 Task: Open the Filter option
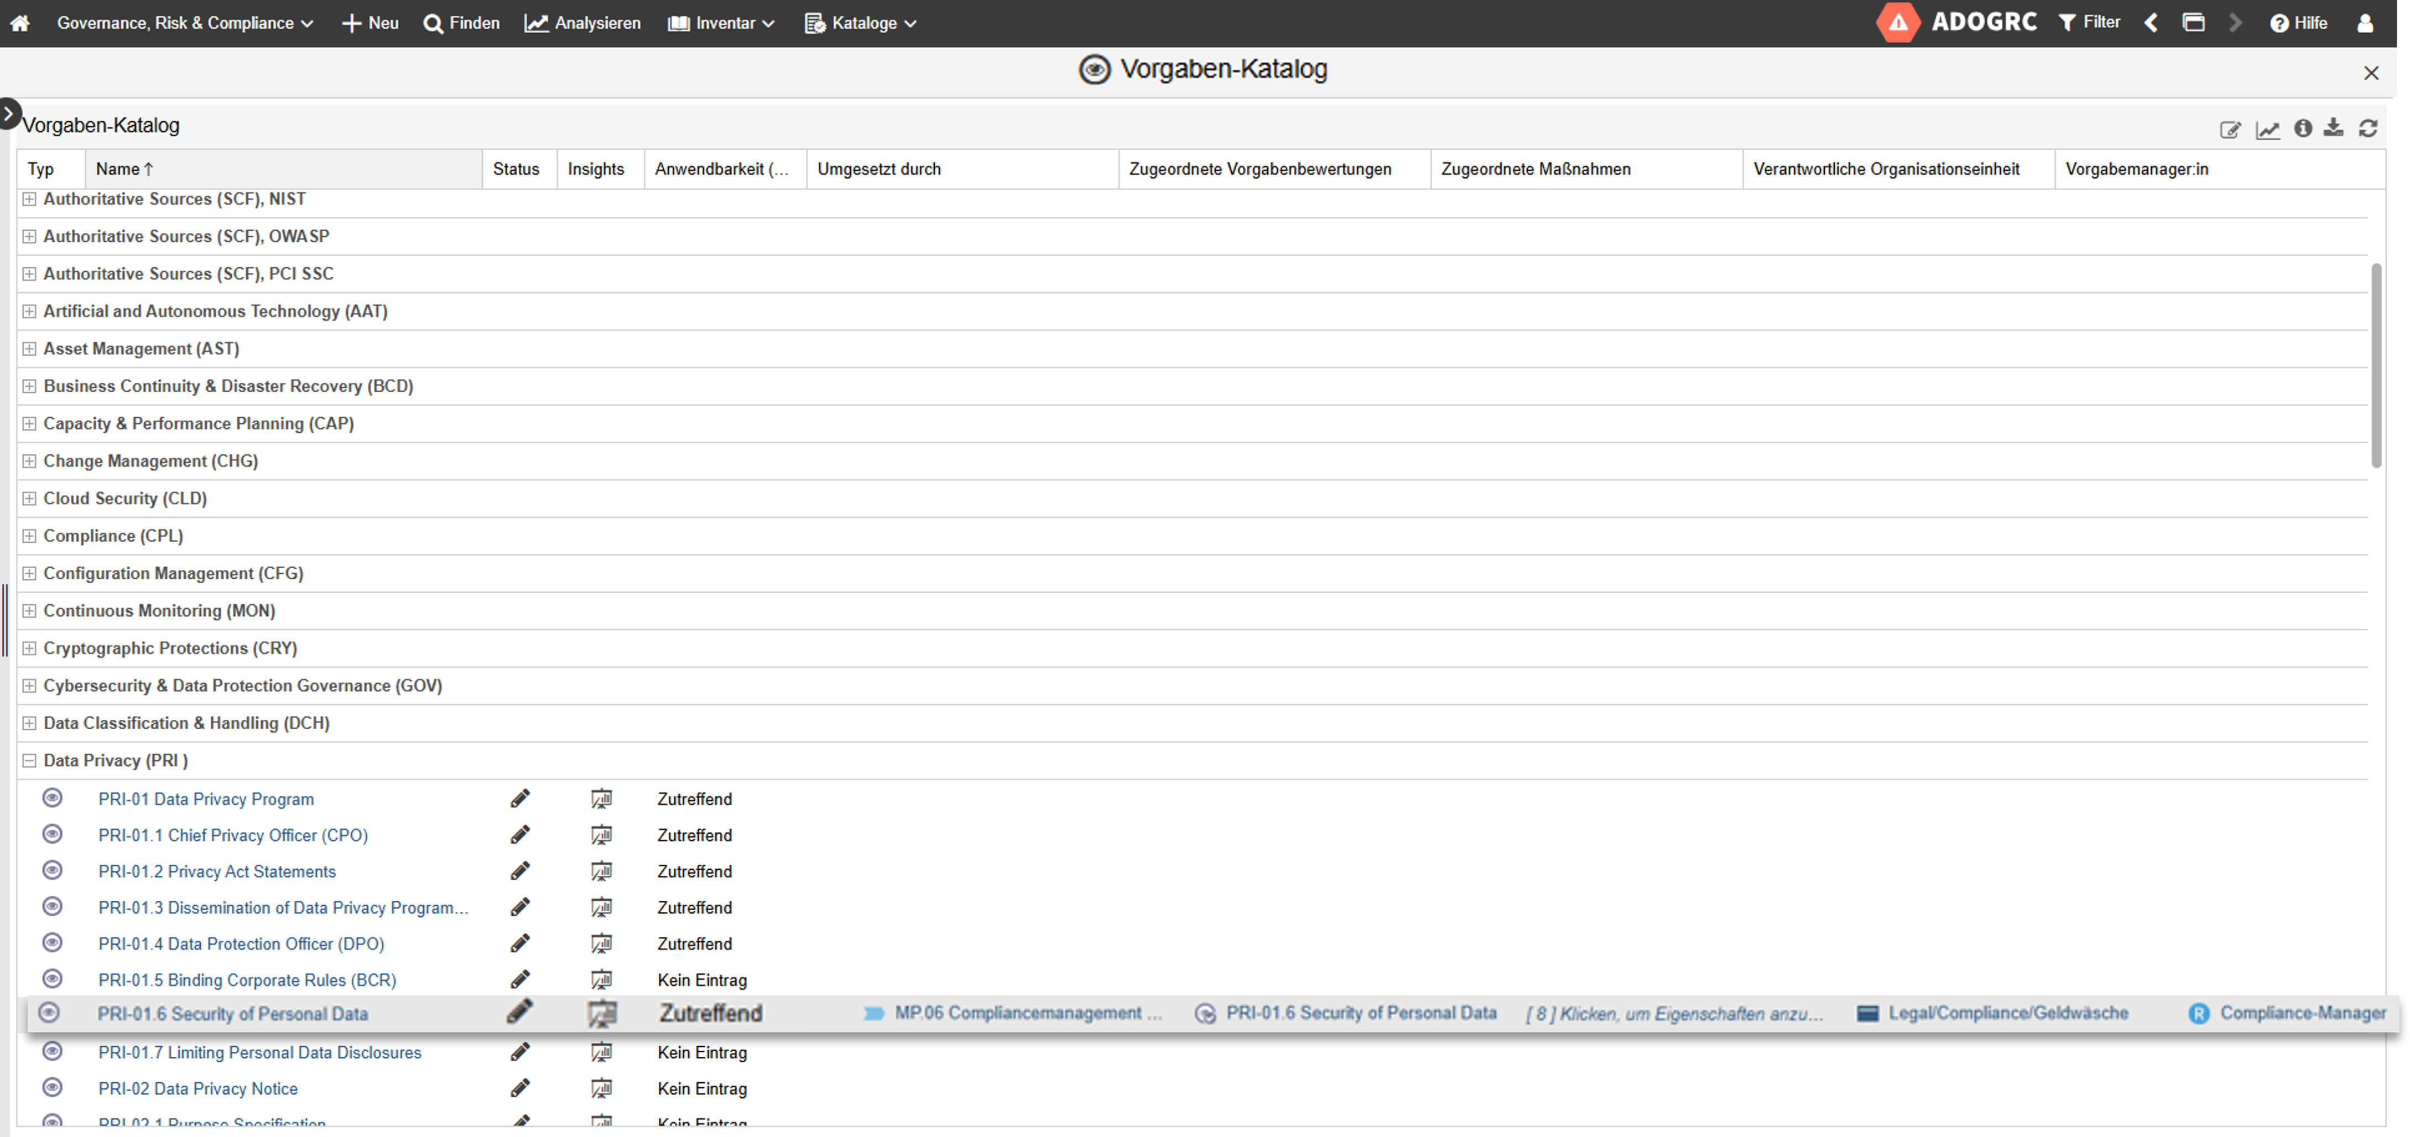(2089, 23)
